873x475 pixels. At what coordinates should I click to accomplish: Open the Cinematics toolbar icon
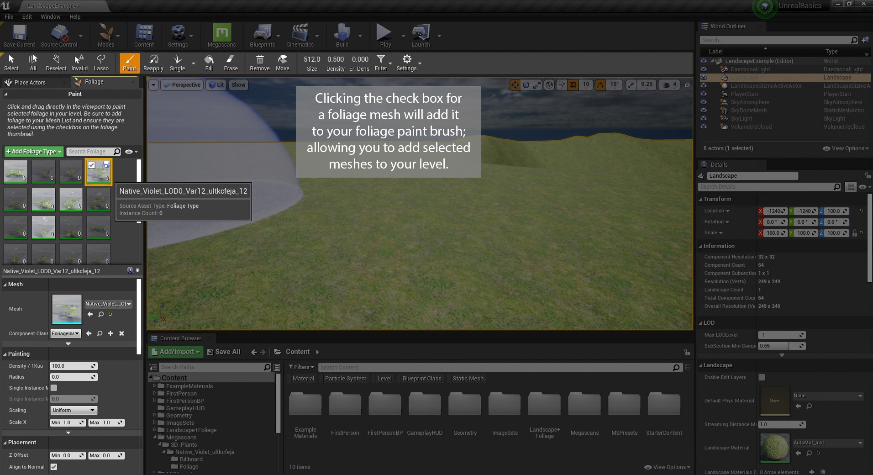click(300, 36)
